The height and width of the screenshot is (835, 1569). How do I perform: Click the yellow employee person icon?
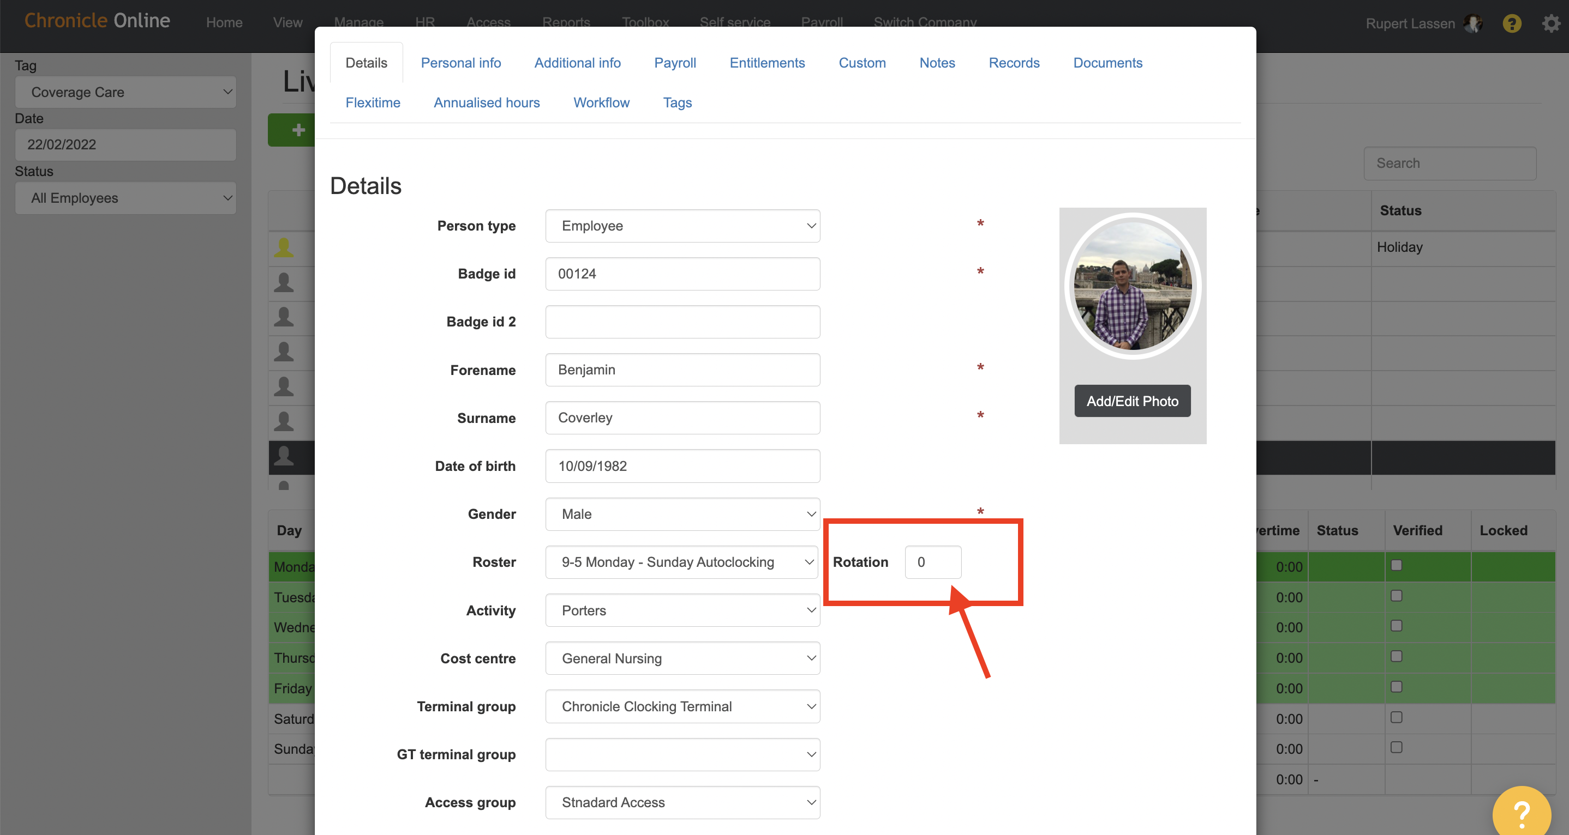pyautogui.click(x=284, y=247)
